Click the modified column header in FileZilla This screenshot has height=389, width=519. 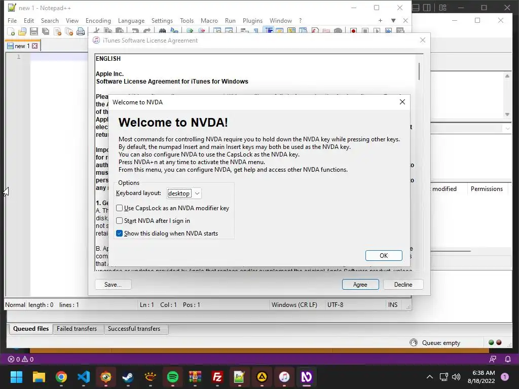tap(444, 189)
